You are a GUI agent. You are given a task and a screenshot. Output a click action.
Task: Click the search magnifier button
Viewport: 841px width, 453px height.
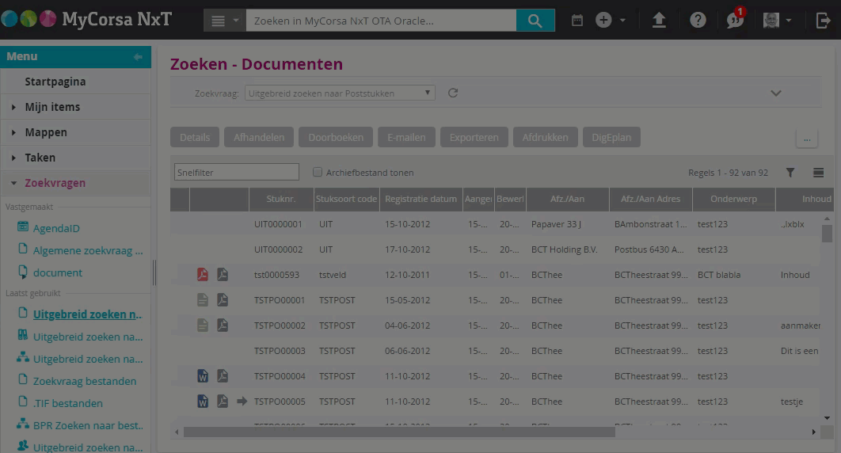(x=535, y=21)
